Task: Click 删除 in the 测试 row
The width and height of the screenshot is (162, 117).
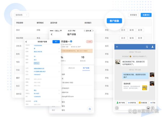Action: pos(140,30)
